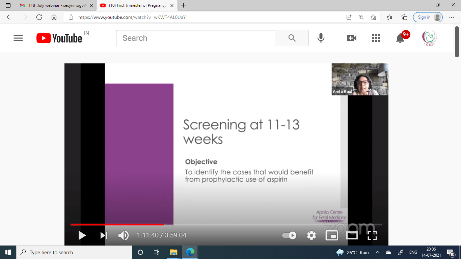Toggle the autoplay switch in player
461x259 pixels.
pos(289,235)
